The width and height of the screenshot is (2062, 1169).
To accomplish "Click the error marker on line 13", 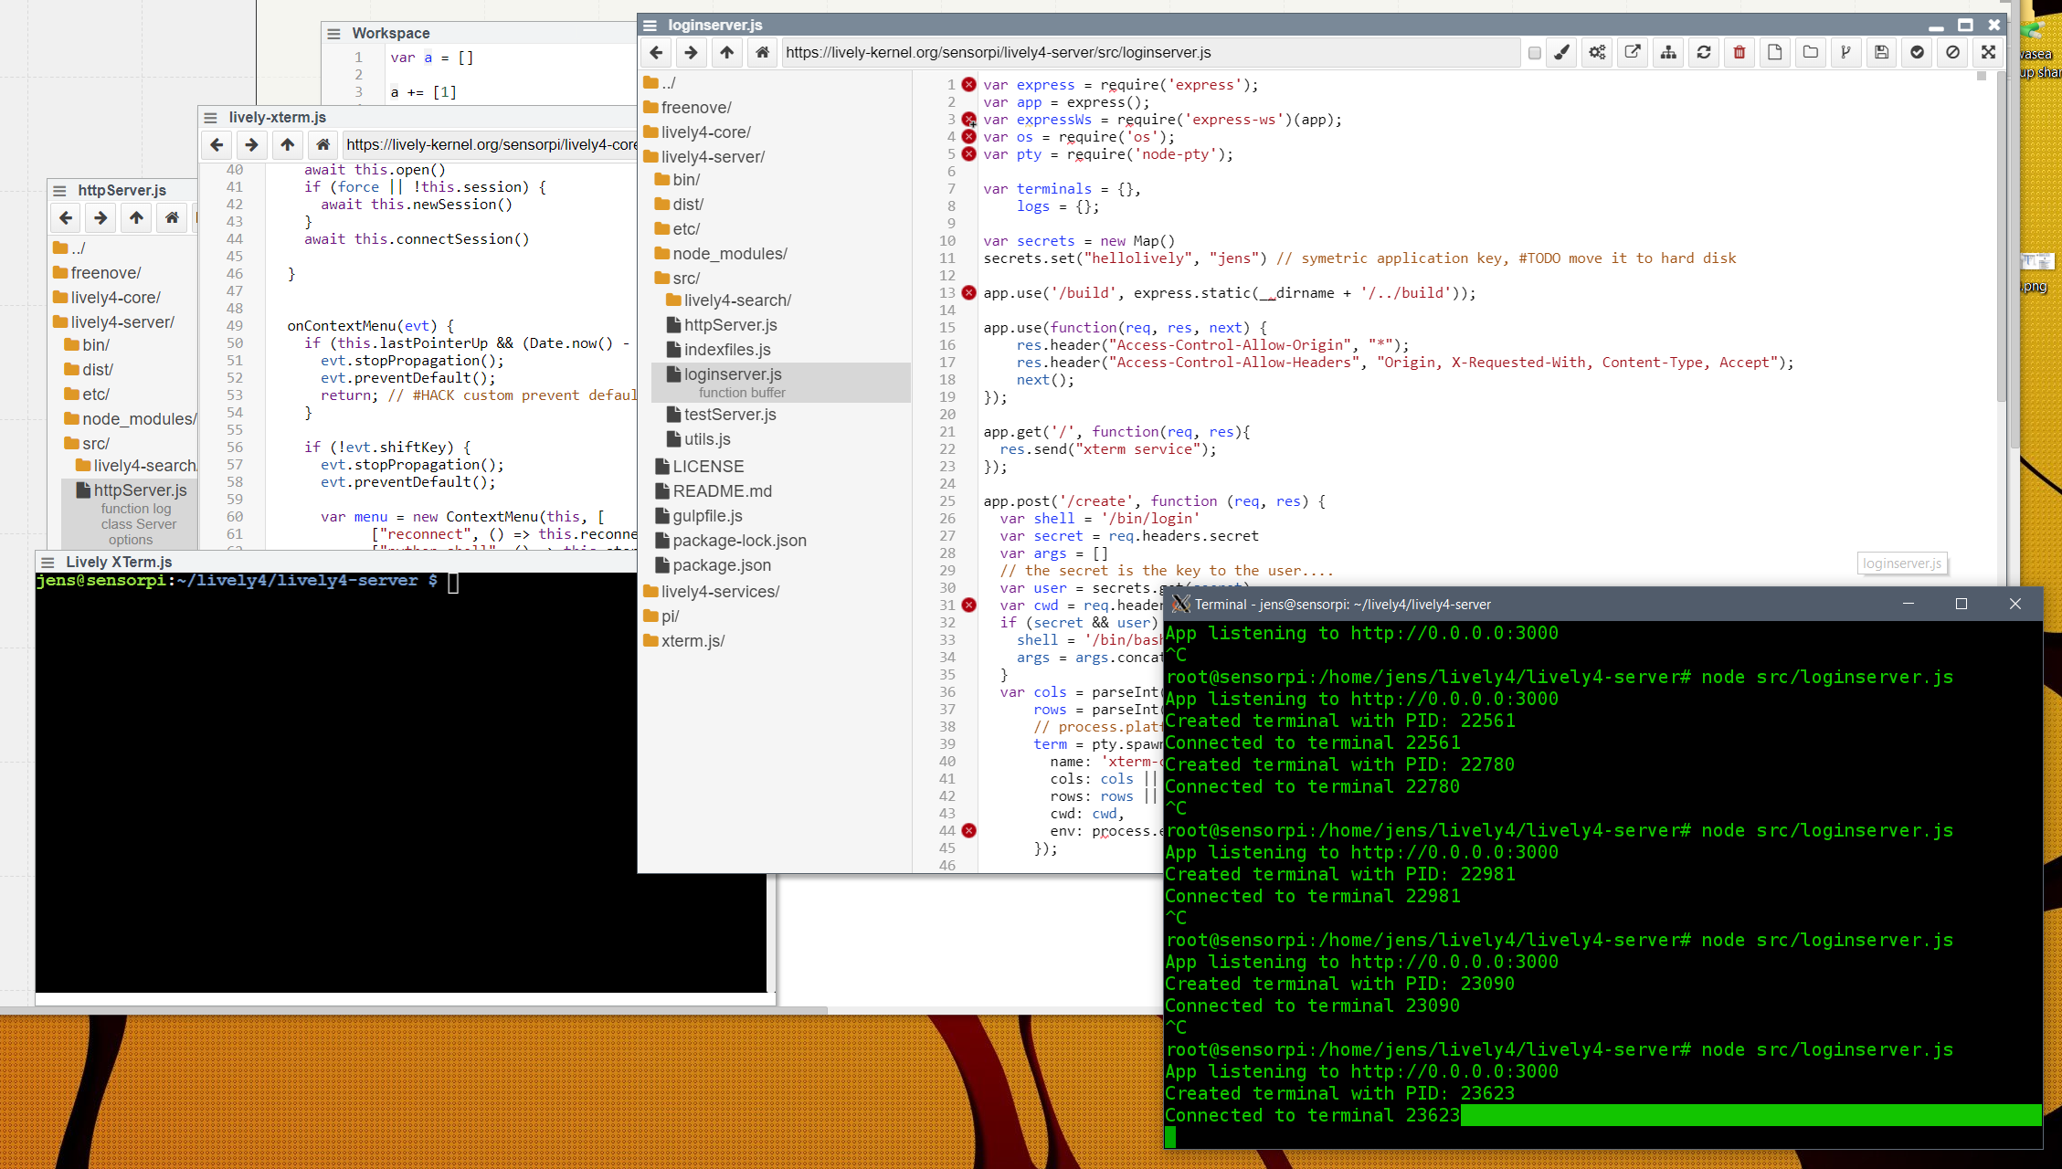I will pyautogui.click(x=969, y=293).
